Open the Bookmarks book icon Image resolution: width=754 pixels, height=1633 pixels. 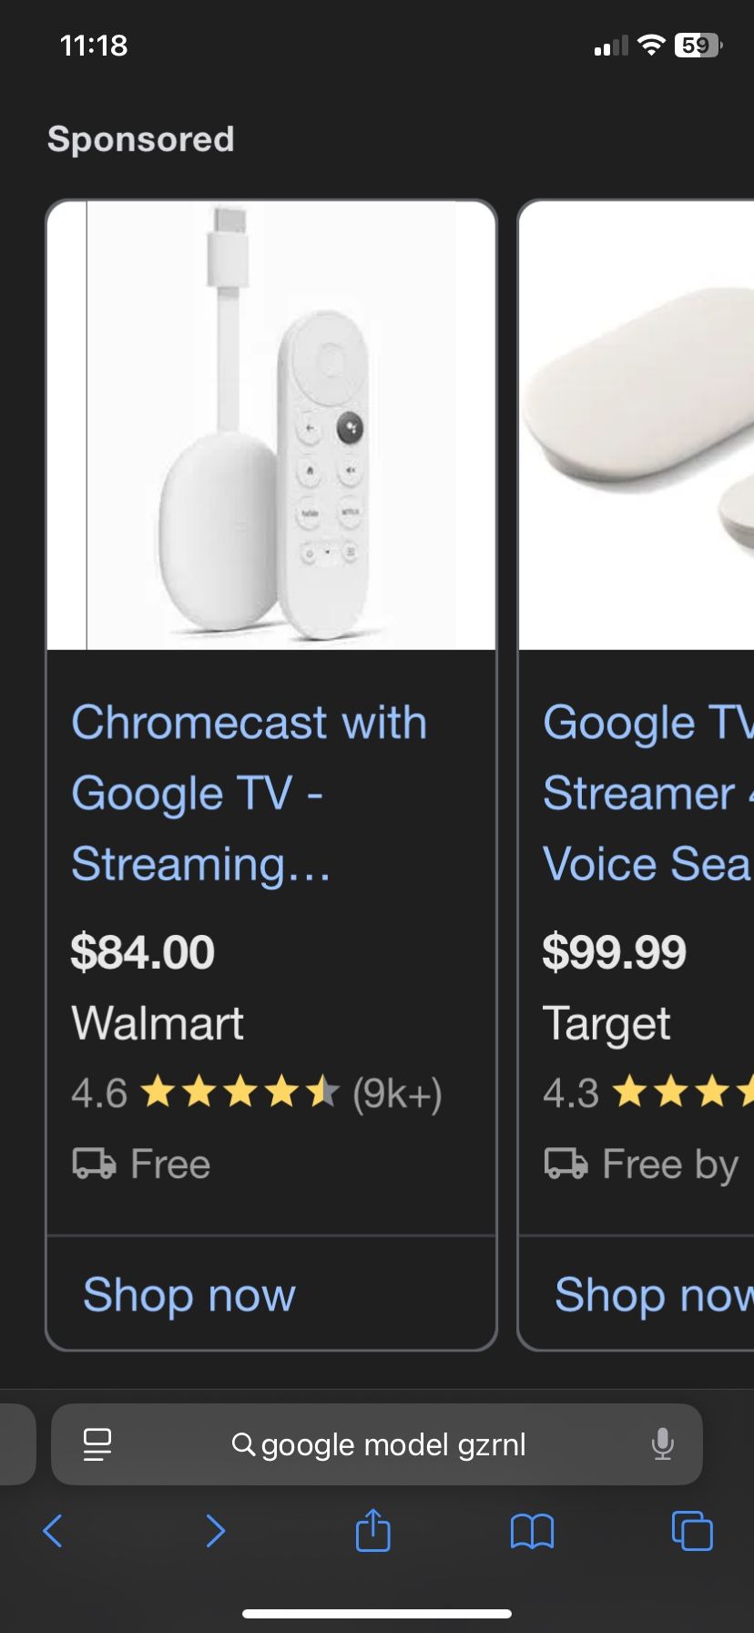coord(533,1531)
